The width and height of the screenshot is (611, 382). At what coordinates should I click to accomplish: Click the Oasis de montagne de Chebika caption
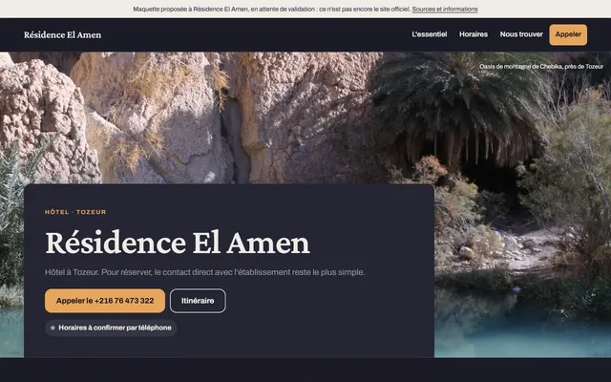pyautogui.click(x=541, y=67)
